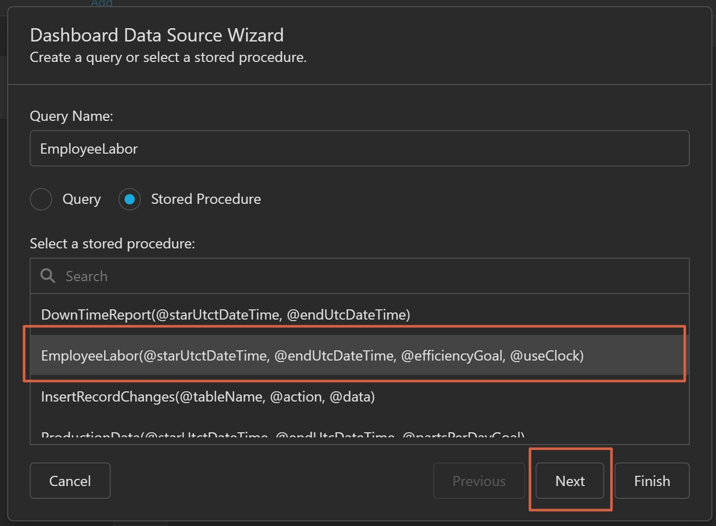
Task: Click the greyed-out Previous button
Action: [x=479, y=481]
